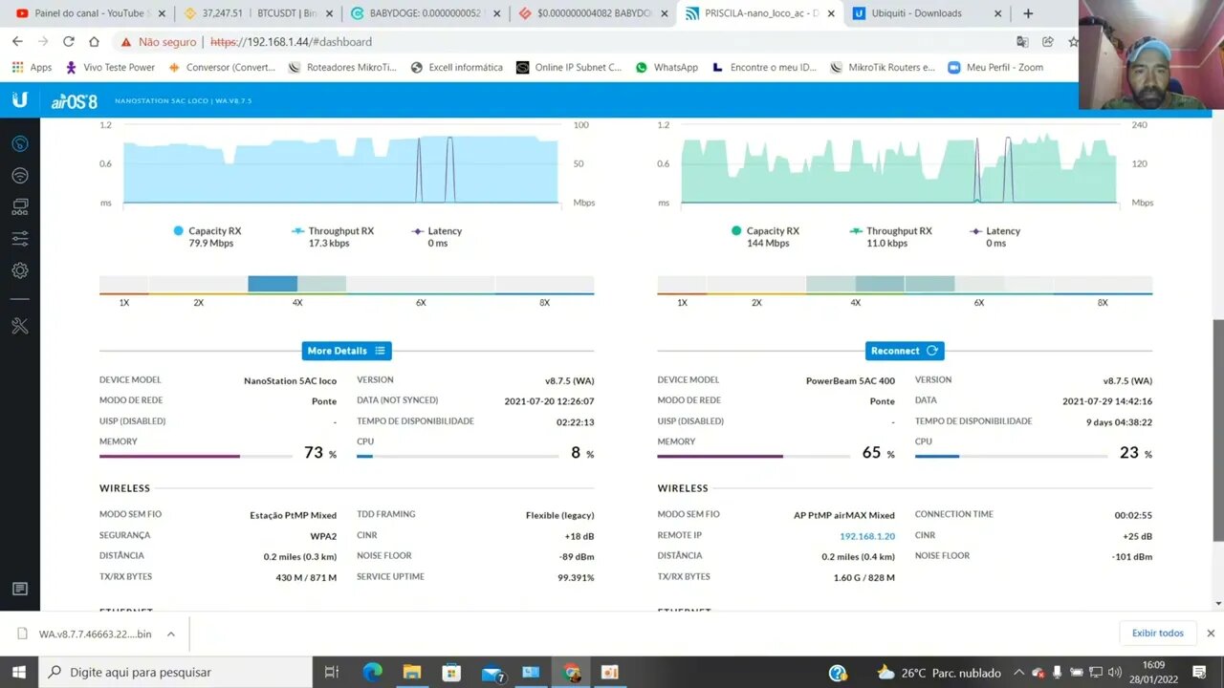This screenshot has width=1224, height=688.
Task: Switch to Chrome on the taskbar
Action: 571,672
